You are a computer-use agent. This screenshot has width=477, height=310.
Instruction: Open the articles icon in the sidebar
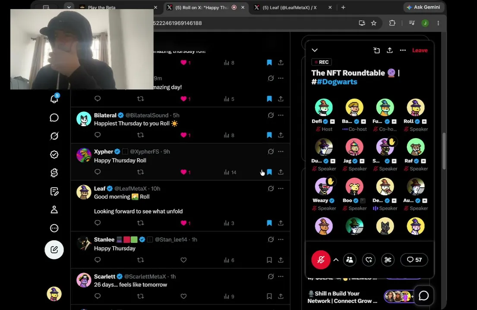tap(54, 192)
